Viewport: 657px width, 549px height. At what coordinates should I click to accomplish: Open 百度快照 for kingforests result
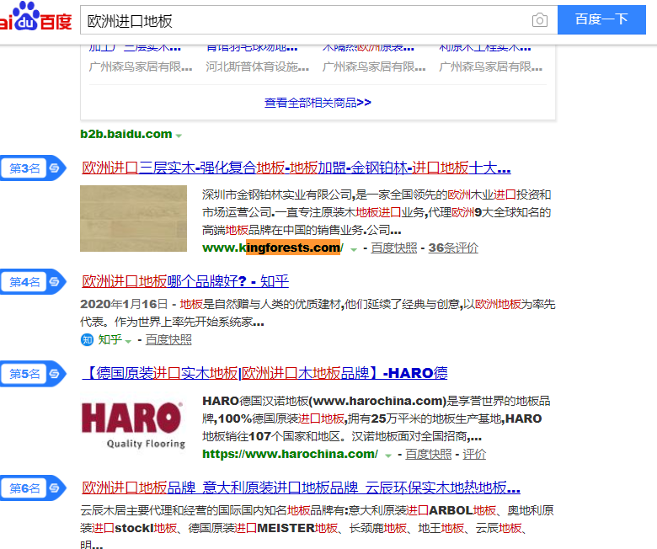(394, 248)
